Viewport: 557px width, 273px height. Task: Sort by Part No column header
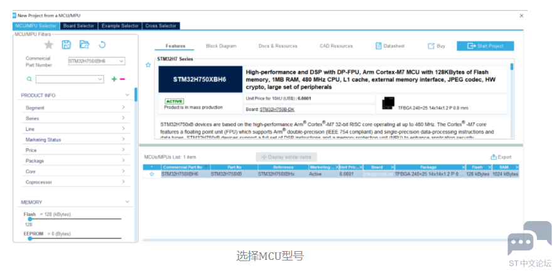(x=234, y=167)
